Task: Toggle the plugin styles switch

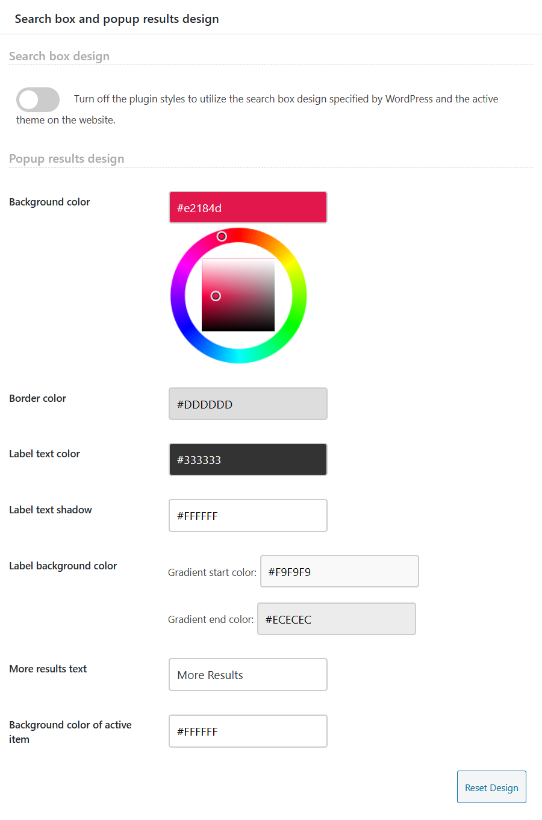Action: [x=38, y=99]
